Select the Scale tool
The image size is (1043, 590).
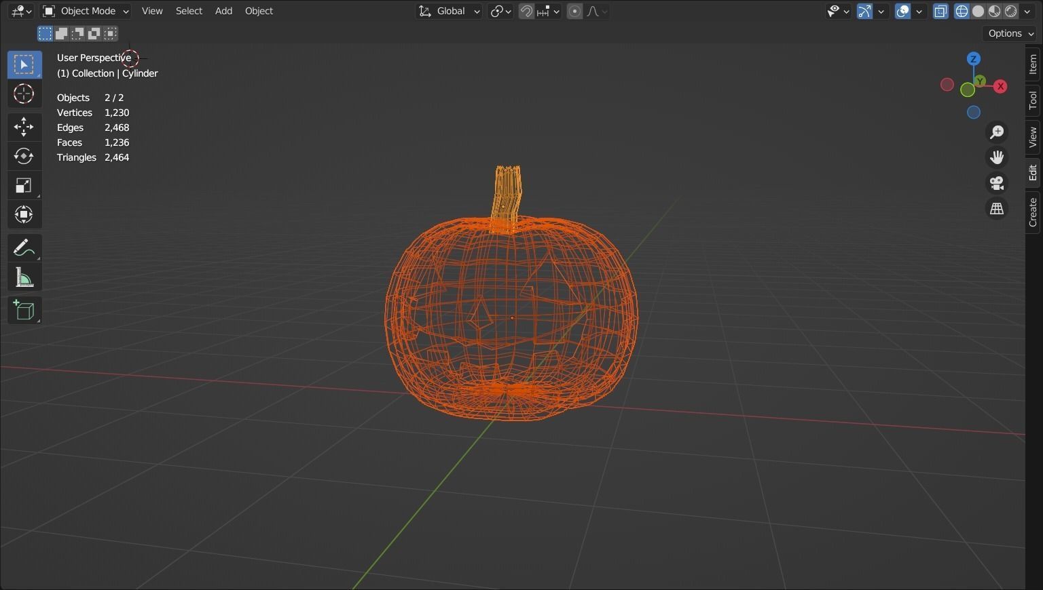(x=24, y=184)
